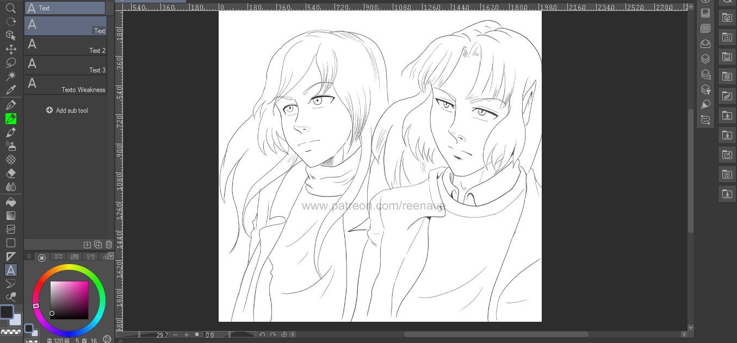Select the Zoom magnifier tool

pyautogui.click(x=10, y=8)
